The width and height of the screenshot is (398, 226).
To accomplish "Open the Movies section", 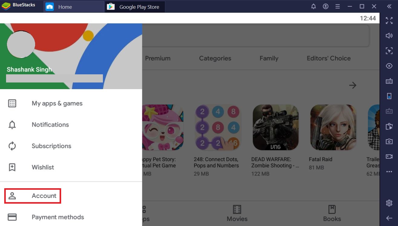I will (x=237, y=214).
